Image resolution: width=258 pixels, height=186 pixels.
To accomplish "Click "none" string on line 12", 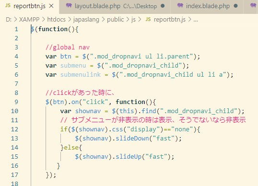I will [x=182, y=129].
